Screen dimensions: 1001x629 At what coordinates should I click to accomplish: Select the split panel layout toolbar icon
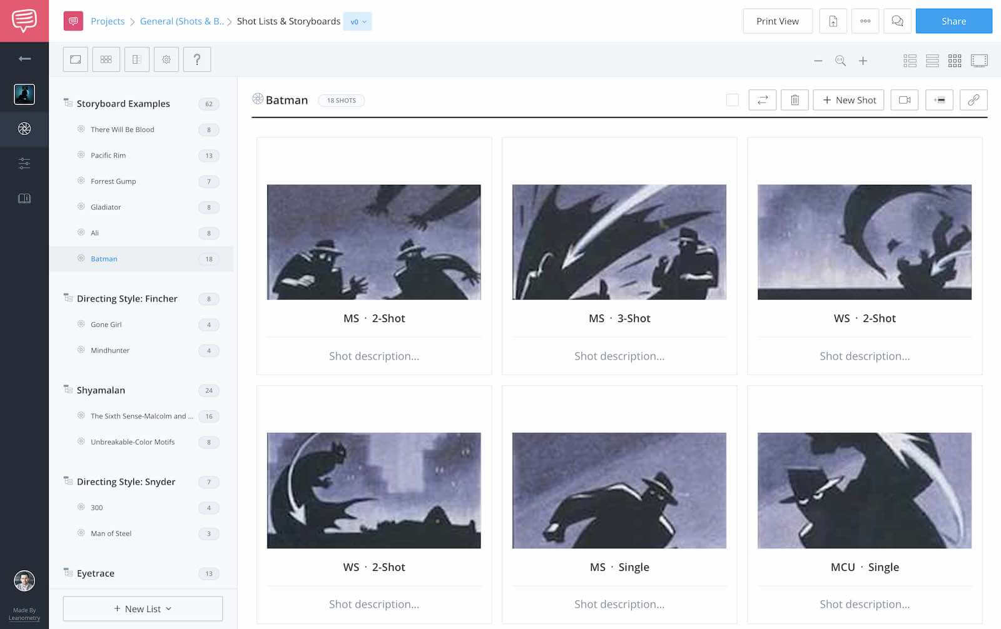pyautogui.click(x=137, y=59)
